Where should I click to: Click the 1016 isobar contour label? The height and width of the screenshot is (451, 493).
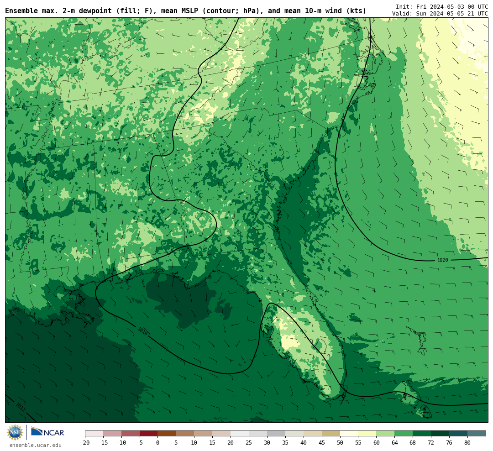pyautogui.click(x=142, y=331)
